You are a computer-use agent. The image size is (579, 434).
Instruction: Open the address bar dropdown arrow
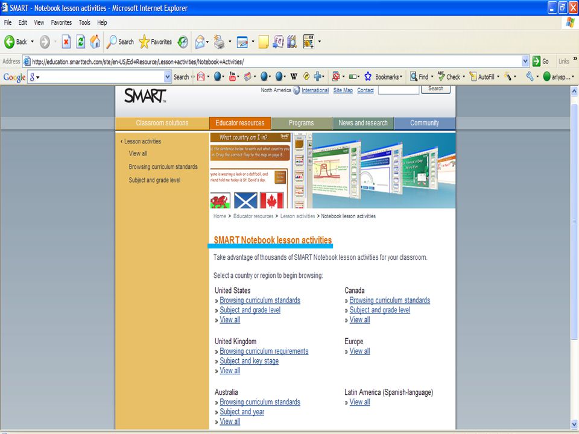point(525,61)
